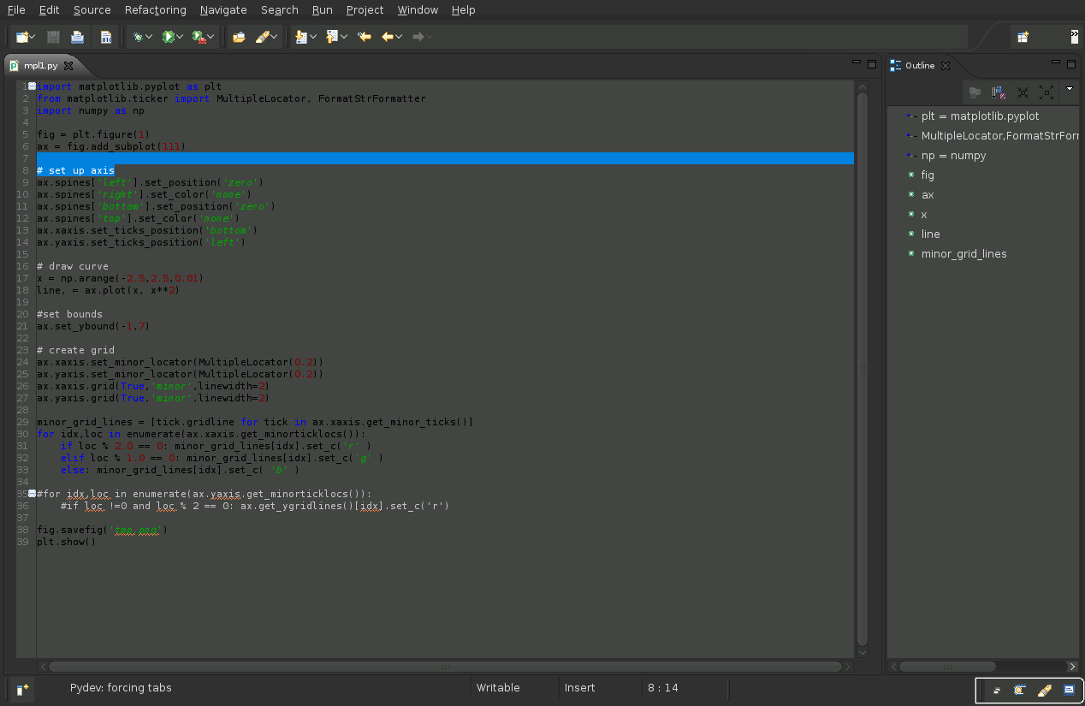Click the Save (floppy disk) icon
Screen dimensions: 1085x706
click(53, 37)
